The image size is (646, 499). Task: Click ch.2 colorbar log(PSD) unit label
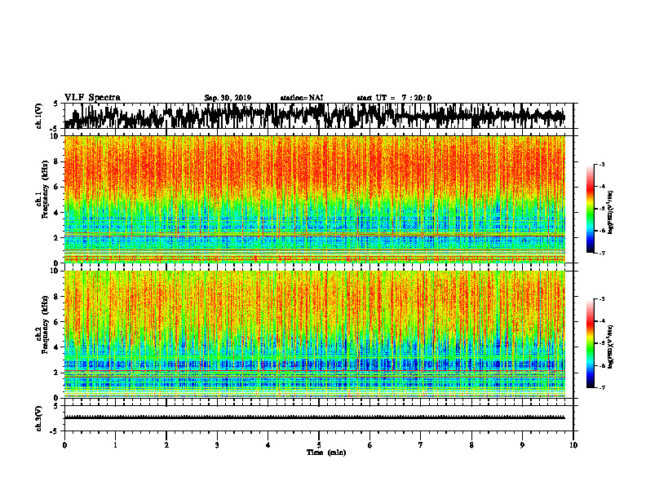click(611, 347)
